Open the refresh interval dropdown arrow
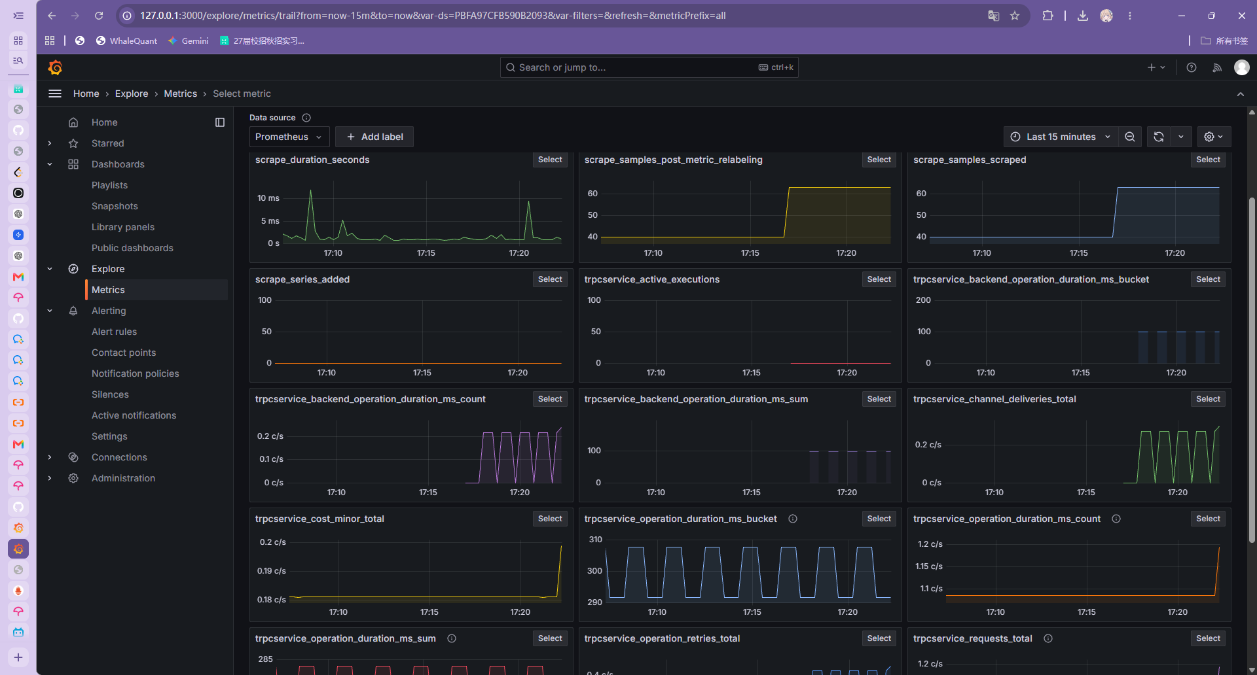Viewport: 1257px width, 675px height. tap(1181, 137)
